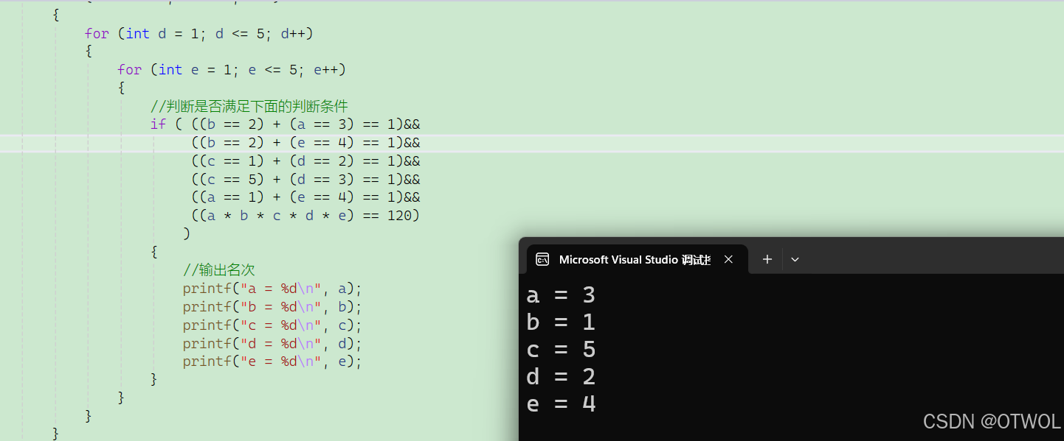Click the 'for (int d = 1; d <= 5; d++)' line

[x=199, y=33]
